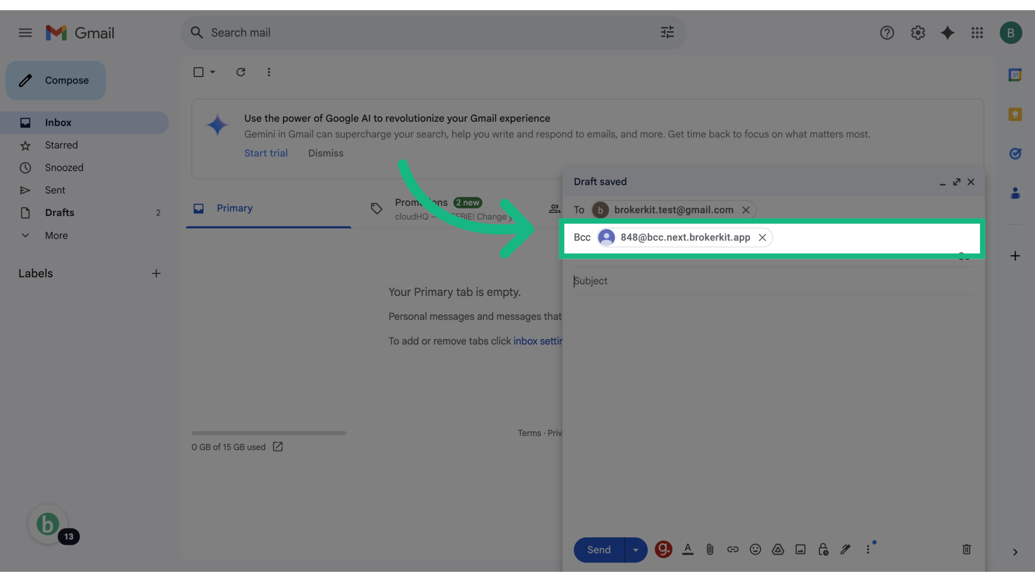
Task: Get add-ons plus icon
Action: coord(1015,256)
